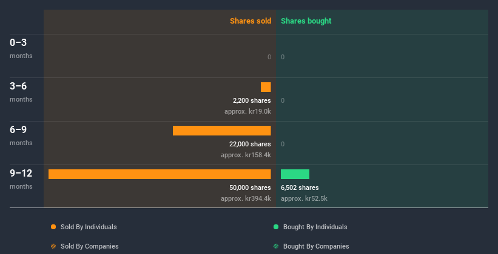Select the 22,000 shares label
The width and height of the screenshot is (498, 254).
pos(251,144)
